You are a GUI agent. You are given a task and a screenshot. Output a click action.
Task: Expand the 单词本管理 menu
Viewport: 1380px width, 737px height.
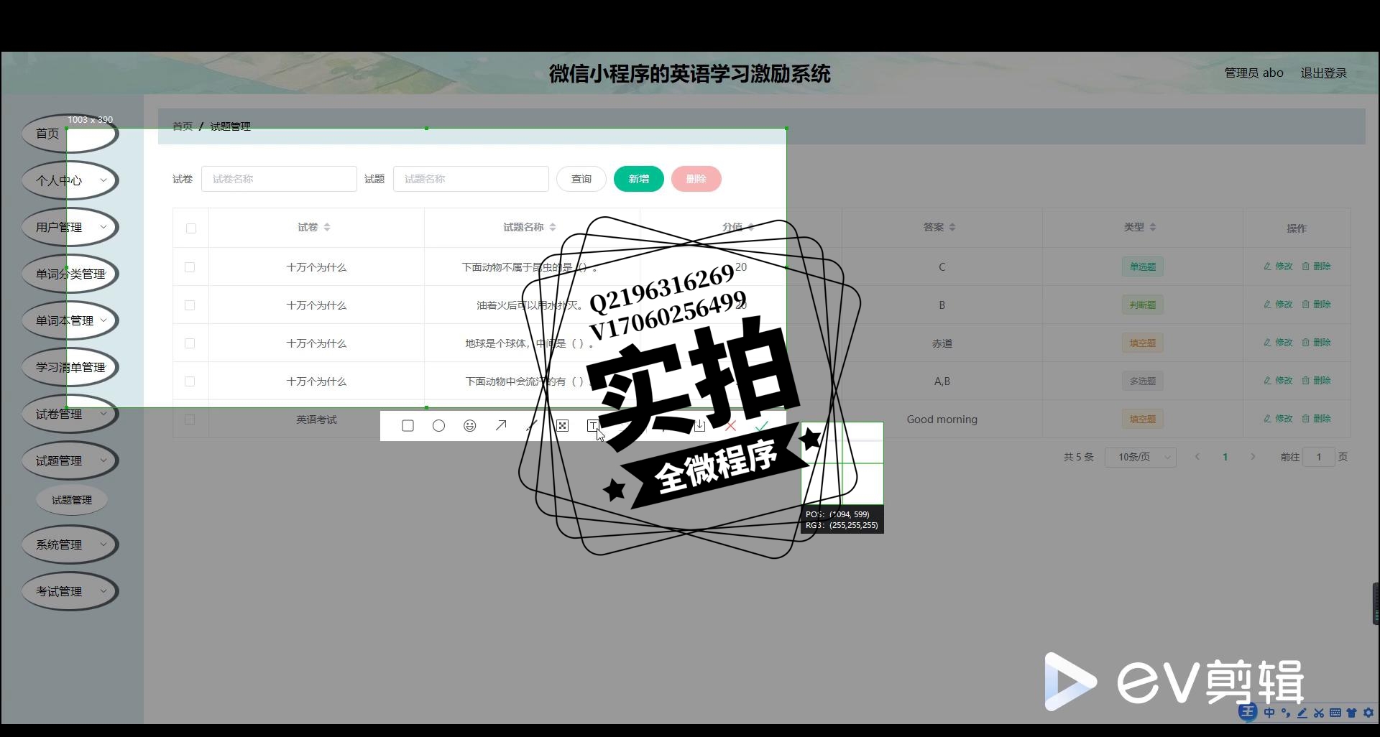(70, 320)
